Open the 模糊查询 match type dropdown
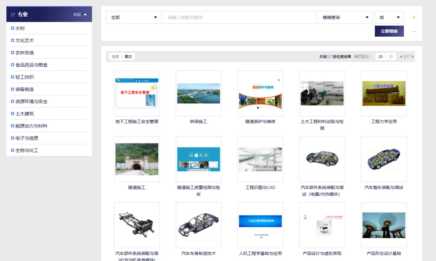The height and width of the screenshot is (261, 436). point(345,17)
